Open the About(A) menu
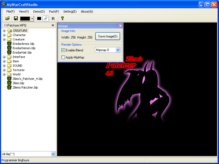Viewport: 219px width, 164px height. [x=87, y=11]
